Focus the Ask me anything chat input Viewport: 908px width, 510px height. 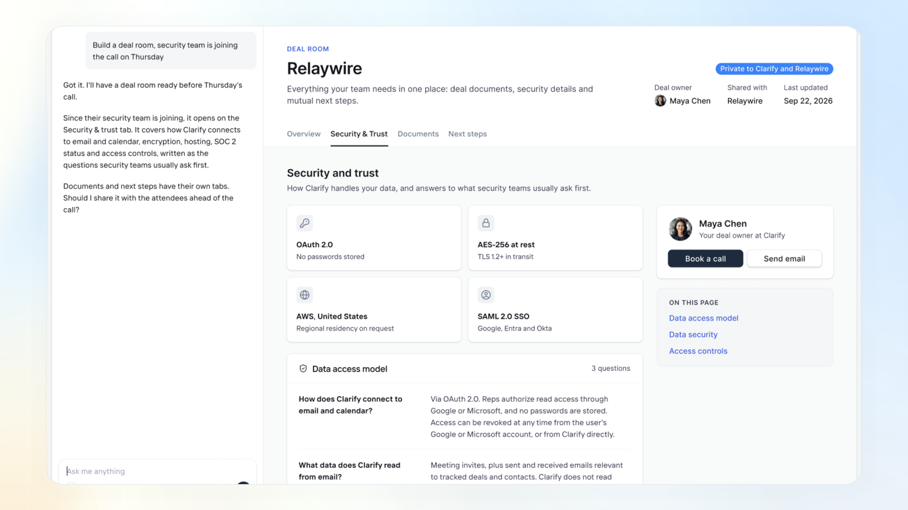pos(157,471)
